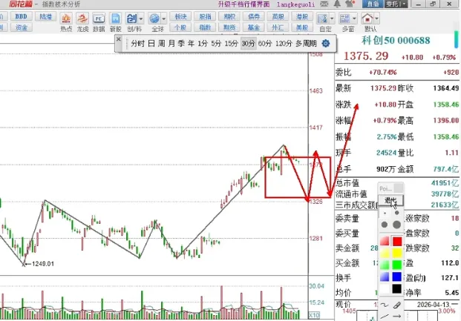Pick solid green color swatch
Viewport: 461px width, 321px height.
pos(397,265)
